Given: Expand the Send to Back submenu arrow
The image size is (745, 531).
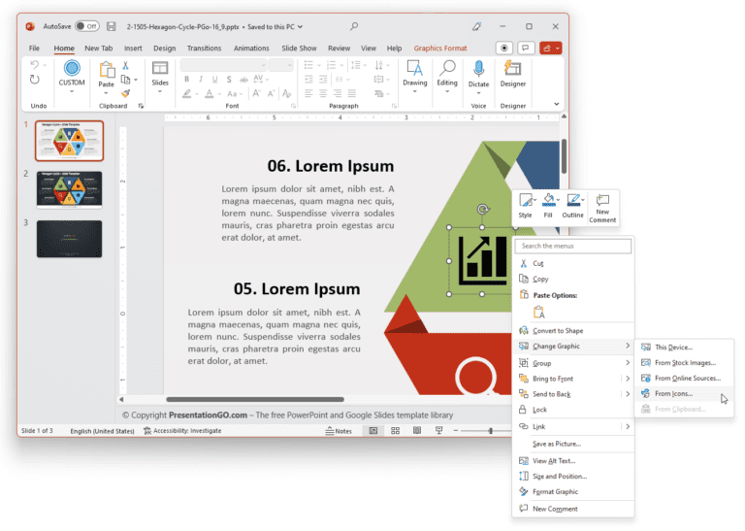Looking at the screenshot, I should [628, 394].
